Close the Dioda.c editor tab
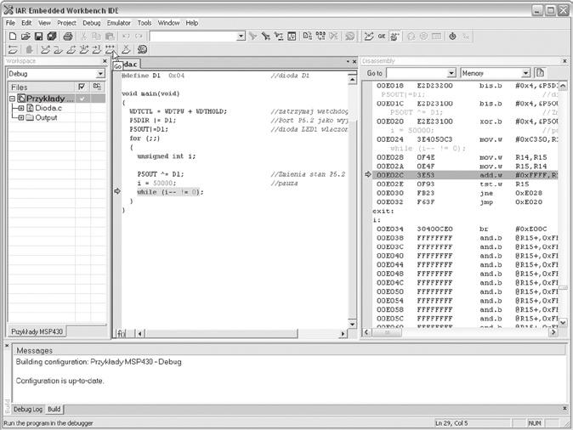Viewport: 573px width, 430px height. pos(355,62)
